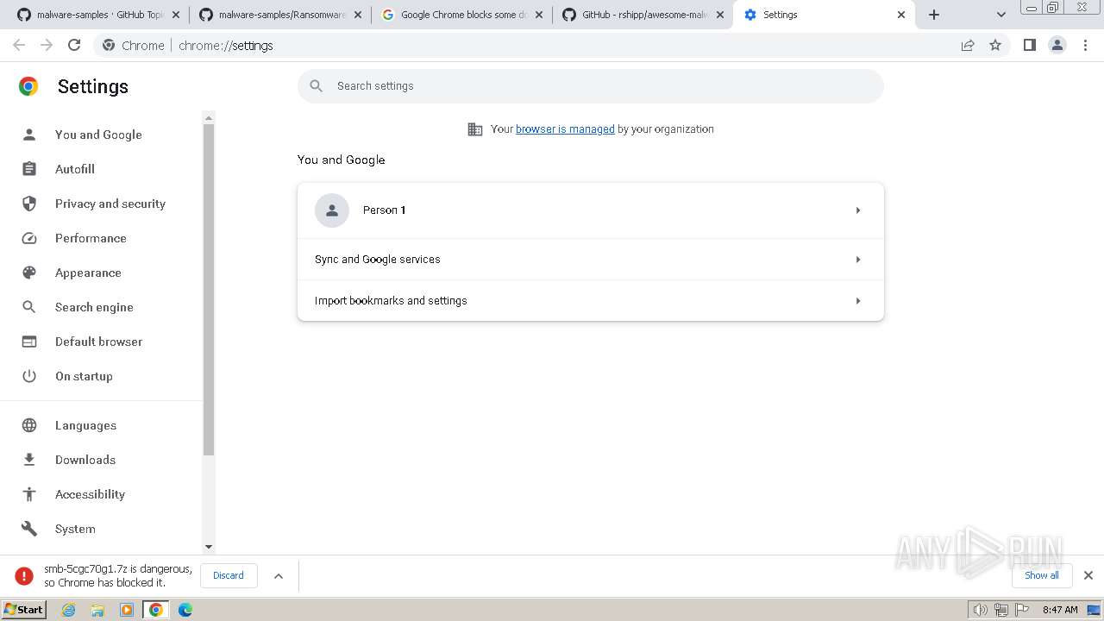The width and height of the screenshot is (1104, 621).
Task: Close the downloads bar
Action: (x=1088, y=575)
